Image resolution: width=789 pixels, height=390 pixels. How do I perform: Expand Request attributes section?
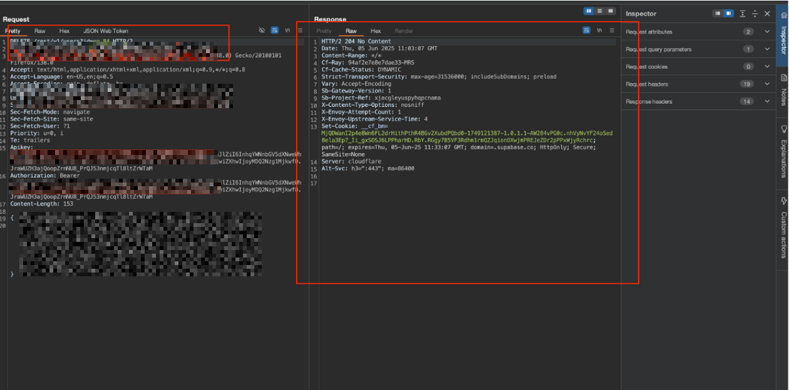pyautogui.click(x=699, y=32)
